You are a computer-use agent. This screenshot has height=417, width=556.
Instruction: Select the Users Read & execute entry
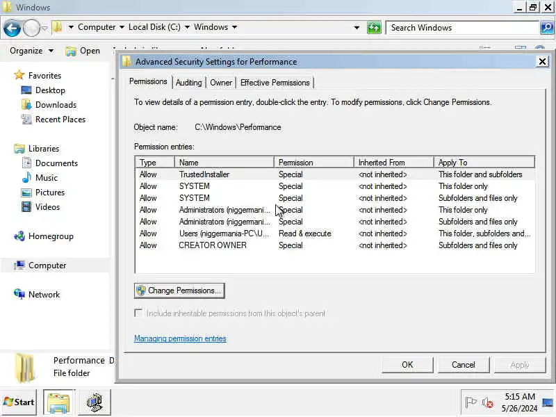(x=335, y=234)
